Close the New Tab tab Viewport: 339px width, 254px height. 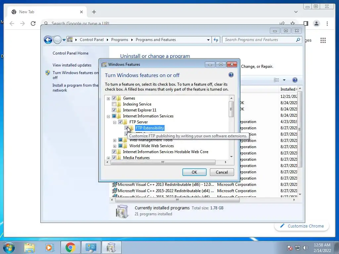(x=81, y=12)
